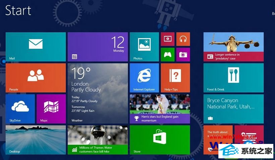This screenshot has height=160, width=275.
Task: Open the Calendar tile showing 12 Monday
Action: coord(98,47)
